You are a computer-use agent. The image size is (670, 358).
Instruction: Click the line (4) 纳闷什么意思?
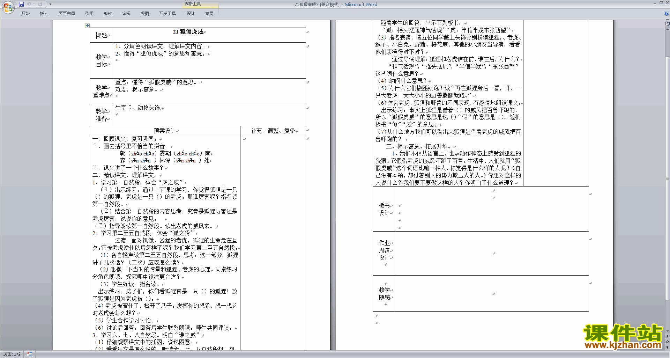(402, 81)
